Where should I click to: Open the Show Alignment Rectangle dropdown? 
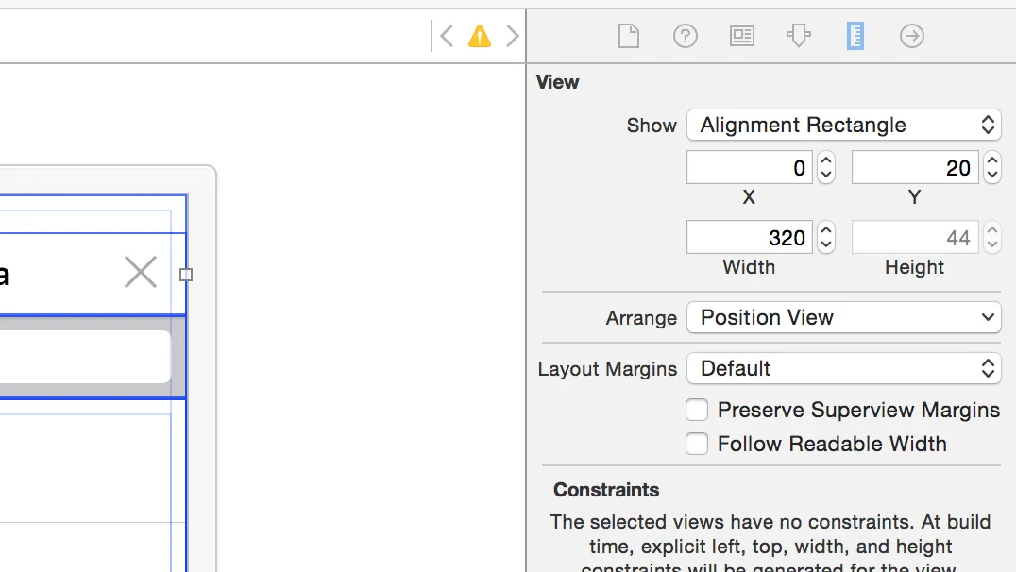(x=843, y=125)
